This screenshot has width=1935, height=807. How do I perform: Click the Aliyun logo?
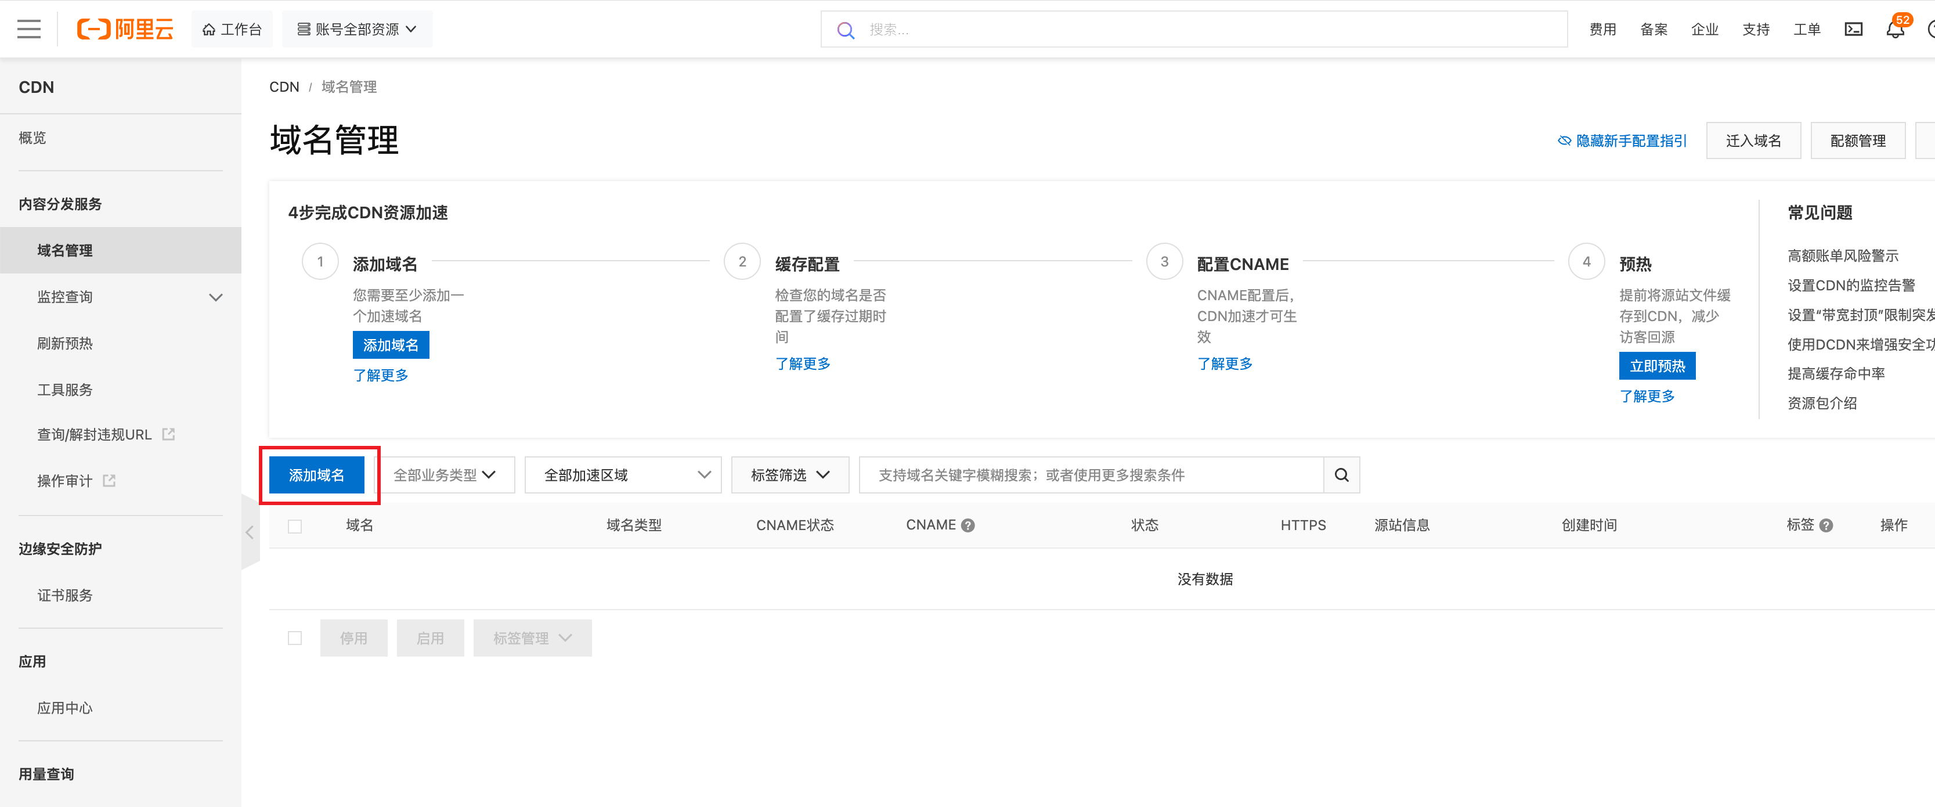(x=125, y=29)
